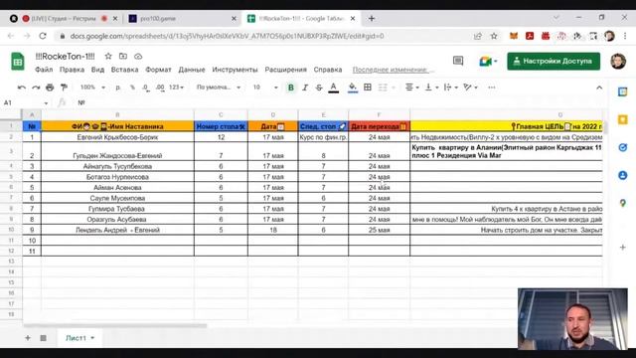The width and height of the screenshot is (636, 358).
Task: Click the redo icon in toolbar
Action: (x=36, y=88)
